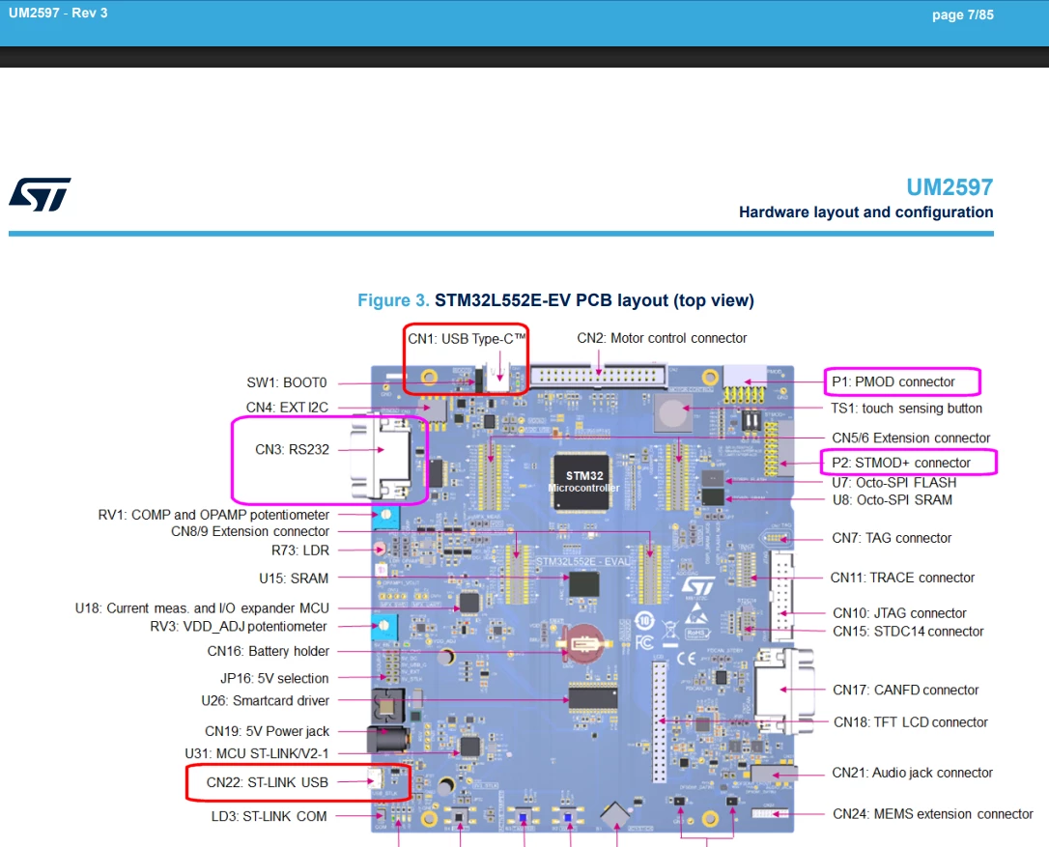The width and height of the screenshot is (1049, 847).
Task: Click 'CN10: JTAG connector' label
Action: [x=899, y=613]
